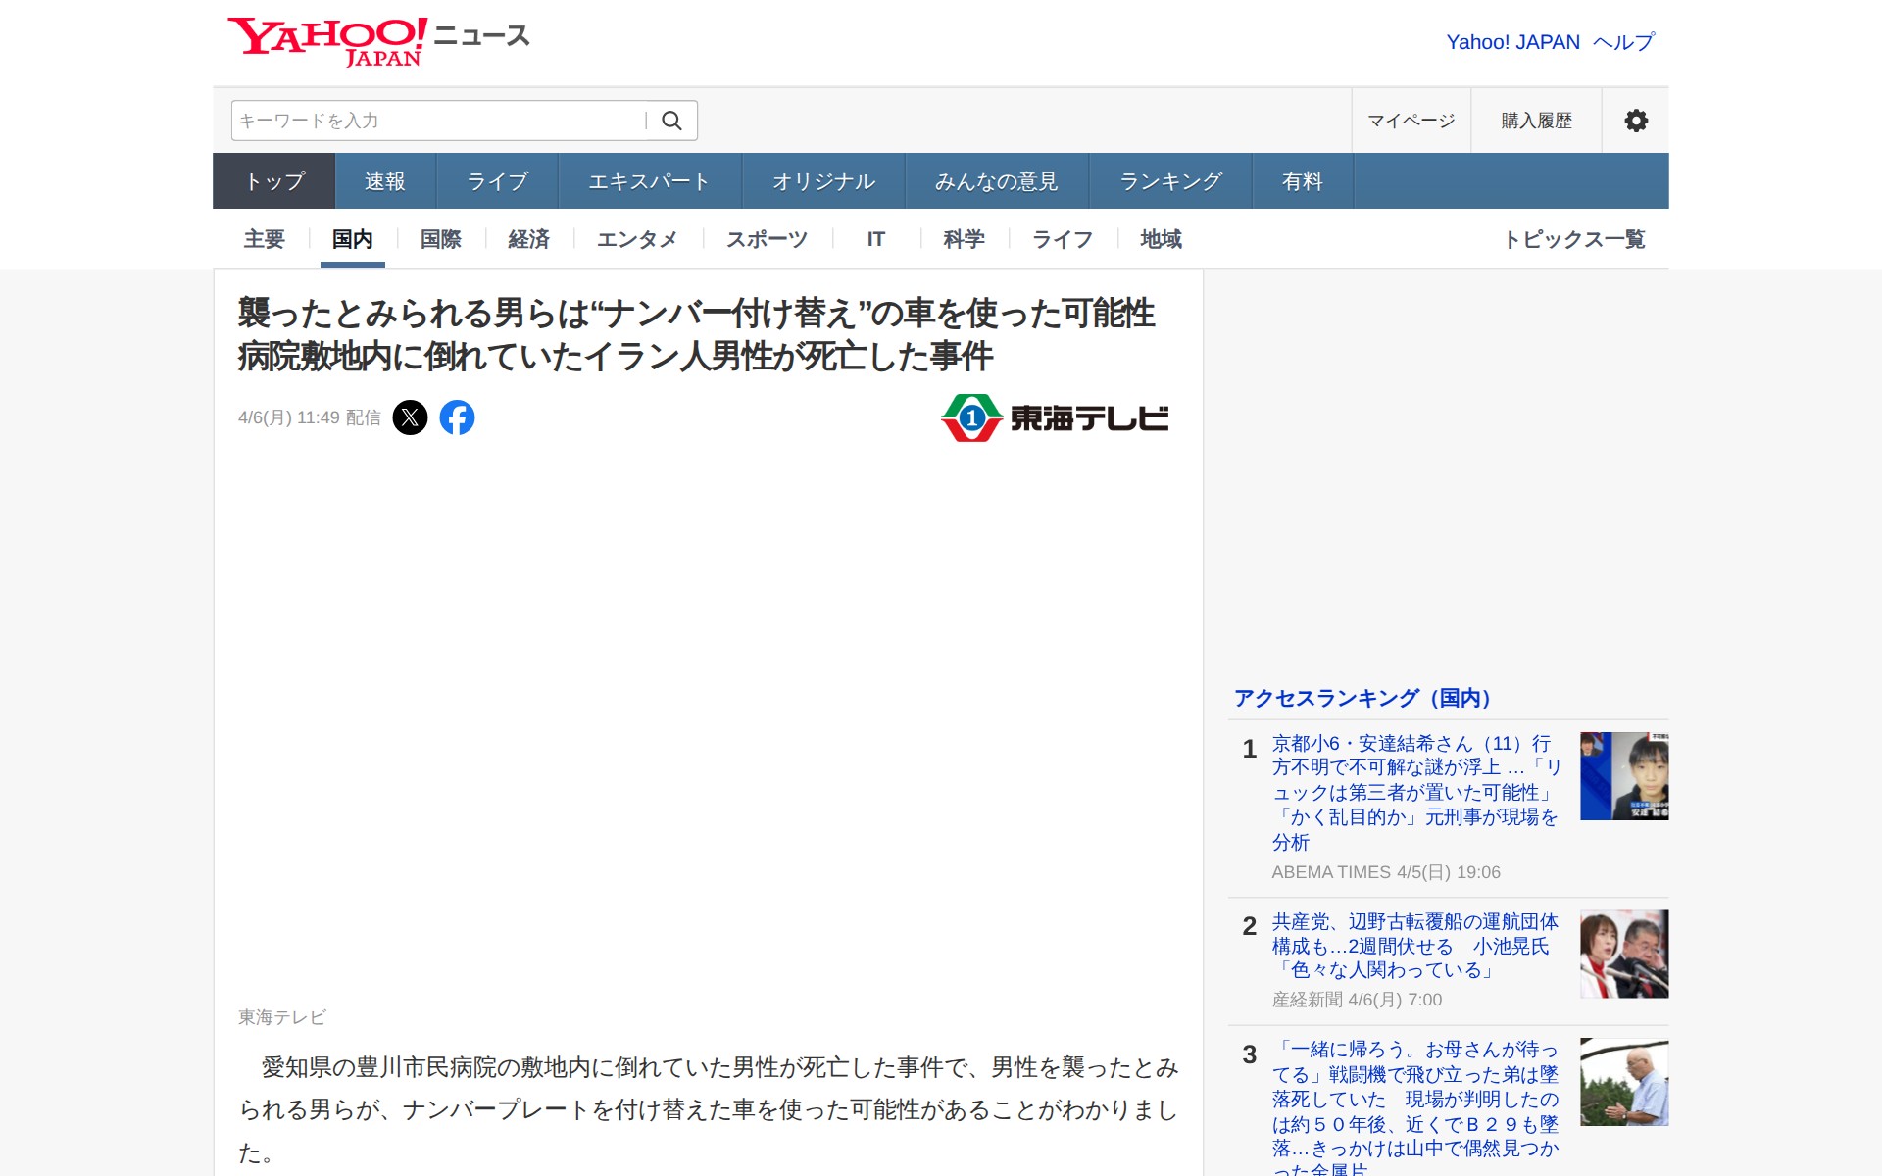Open the 共産党 辺野古 ranking headline

pyautogui.click(x=1413, y=946)
